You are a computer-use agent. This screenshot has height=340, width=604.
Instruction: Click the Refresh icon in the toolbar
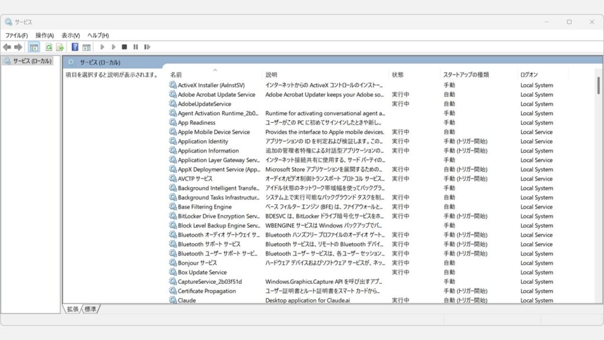point(48,47)
